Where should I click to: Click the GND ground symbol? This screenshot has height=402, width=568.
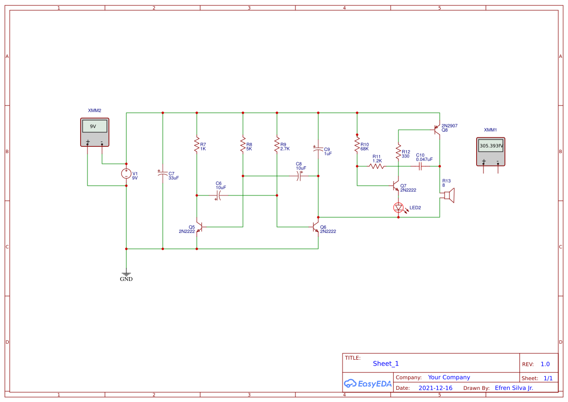coord(126,274)
